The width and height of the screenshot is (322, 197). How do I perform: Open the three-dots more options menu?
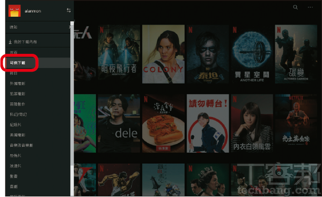(x=310, y=7)
